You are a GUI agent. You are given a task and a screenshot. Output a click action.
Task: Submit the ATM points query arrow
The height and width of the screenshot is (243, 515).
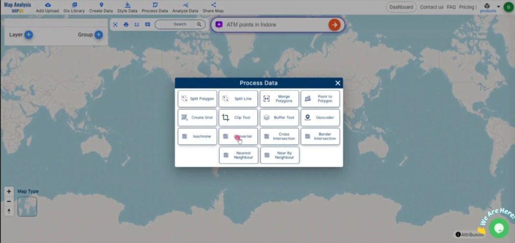[334, 25]
